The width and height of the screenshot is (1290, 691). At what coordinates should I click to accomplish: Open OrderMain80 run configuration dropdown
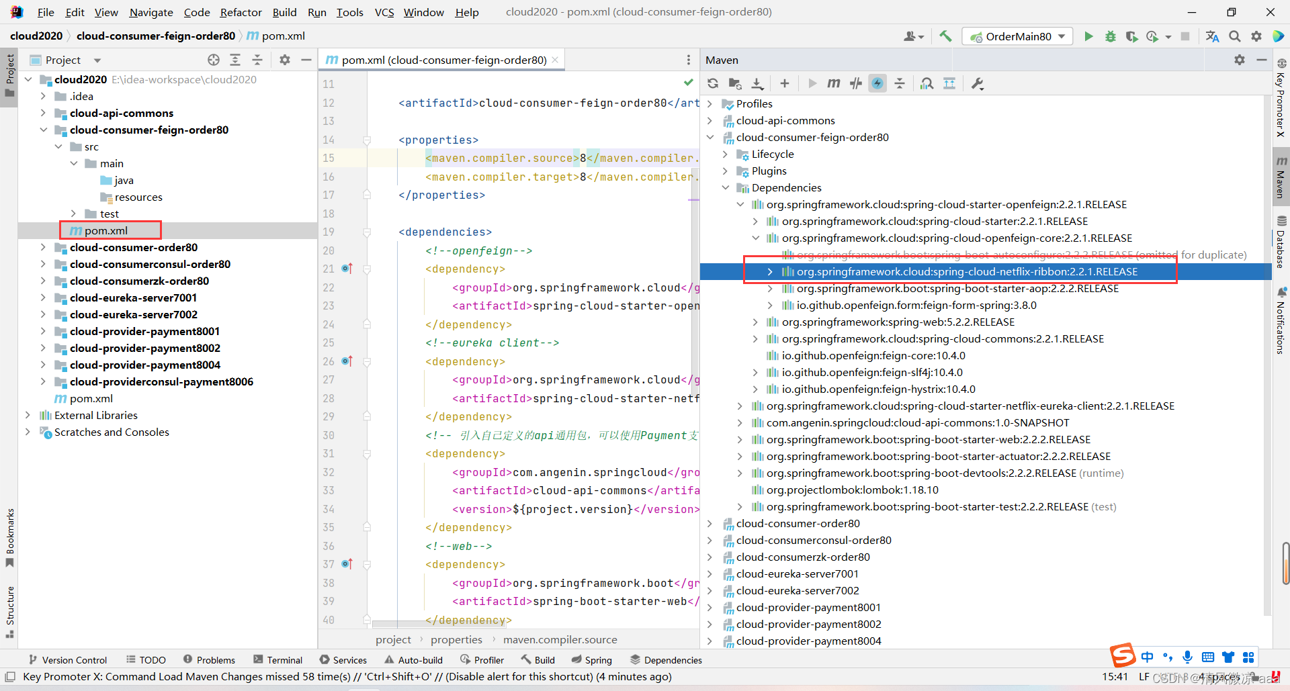pos(1017,36)
